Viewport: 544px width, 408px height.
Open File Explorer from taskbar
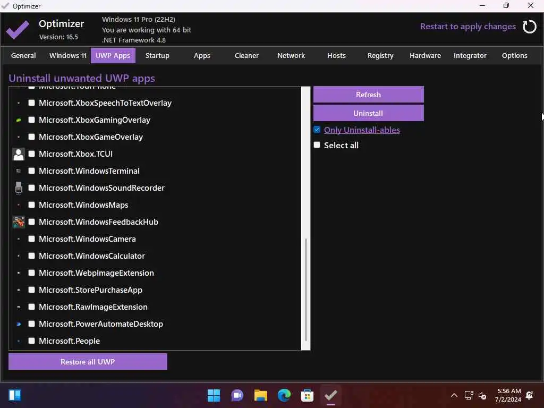260,395
